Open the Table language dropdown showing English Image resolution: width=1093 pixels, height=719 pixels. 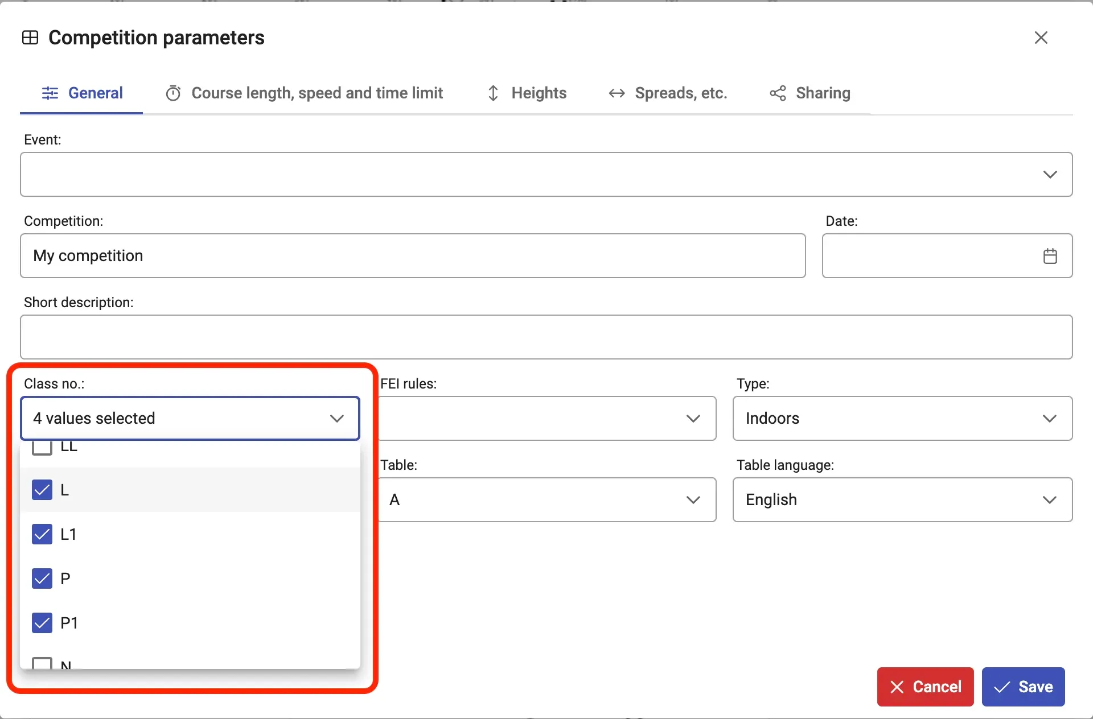coord(902,500)
